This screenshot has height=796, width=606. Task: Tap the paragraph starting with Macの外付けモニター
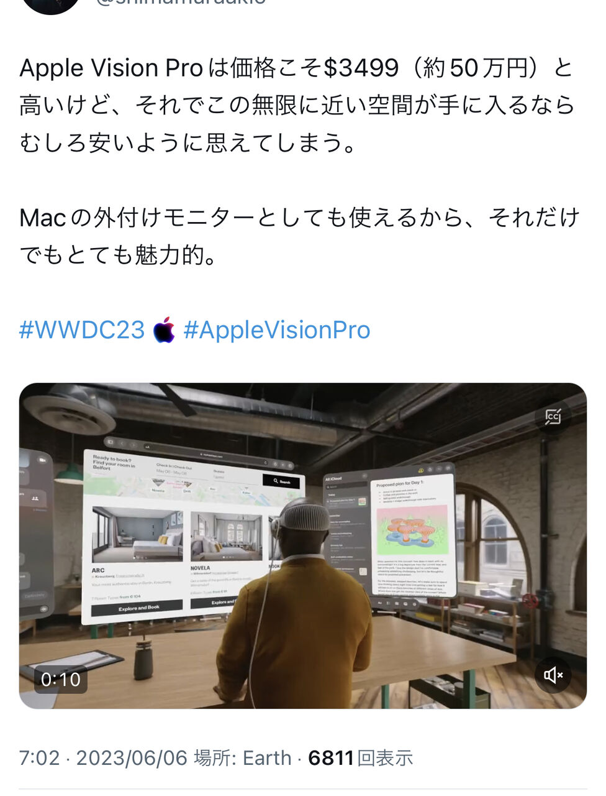(299, 236)
